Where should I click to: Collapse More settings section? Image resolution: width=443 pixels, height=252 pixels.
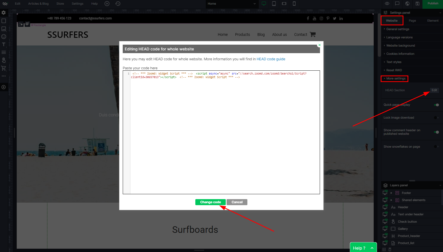[x=412, y=78]
